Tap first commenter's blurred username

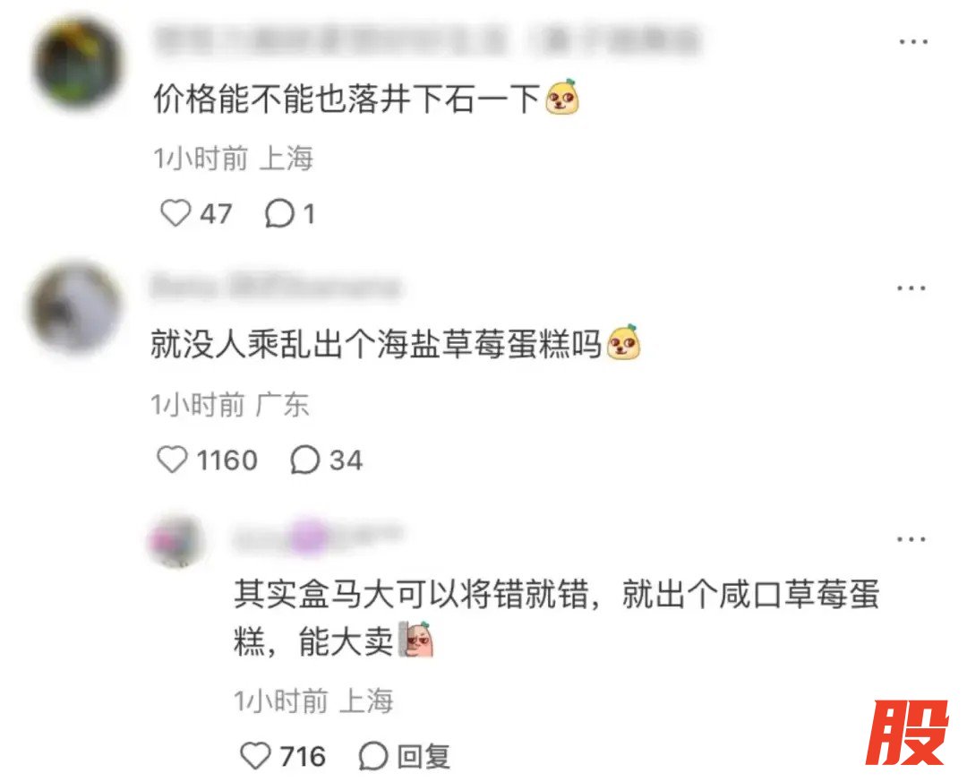coord(427,40)
